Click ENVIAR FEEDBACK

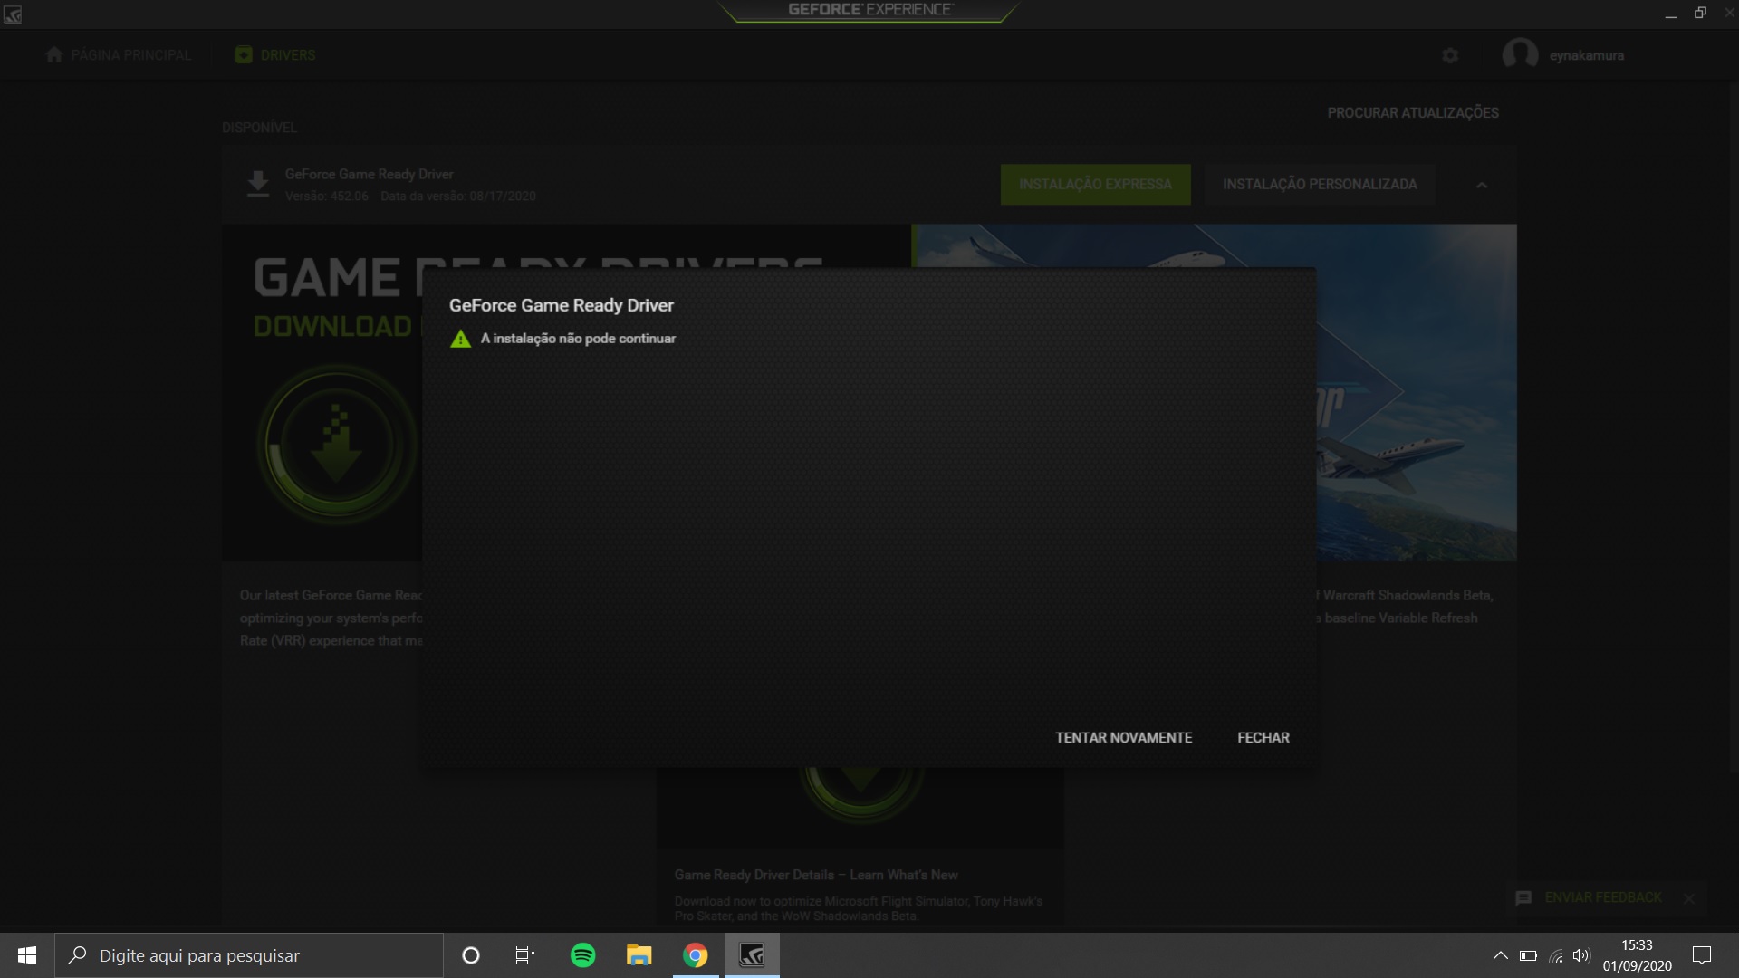(x=1603, y=897)
